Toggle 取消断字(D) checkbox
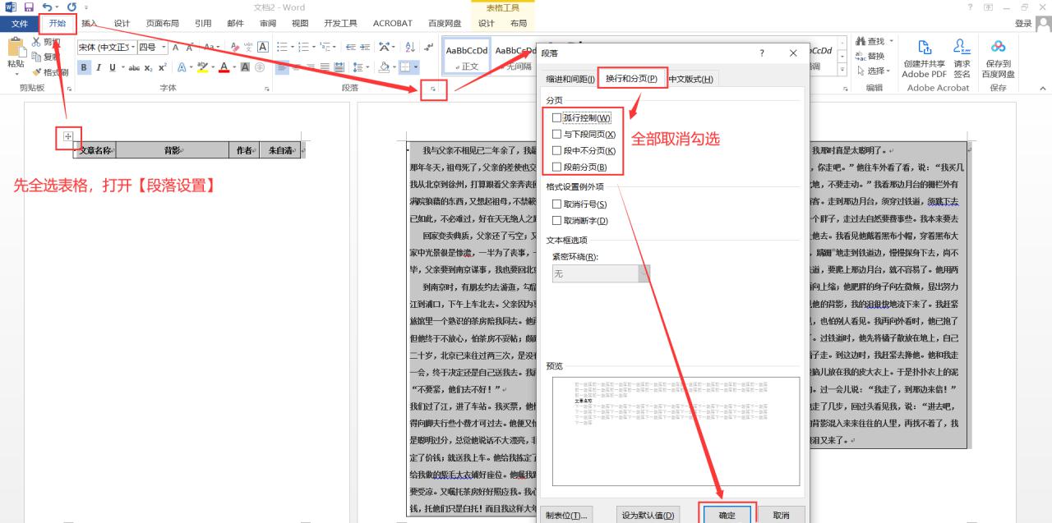Screen dimensions: 1052x523 point(556,221)
